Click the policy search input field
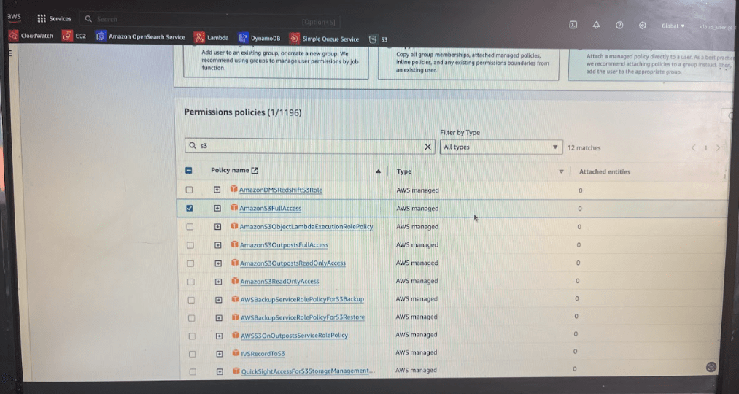Viewport: 739px width, 394px height. (306, 147)
